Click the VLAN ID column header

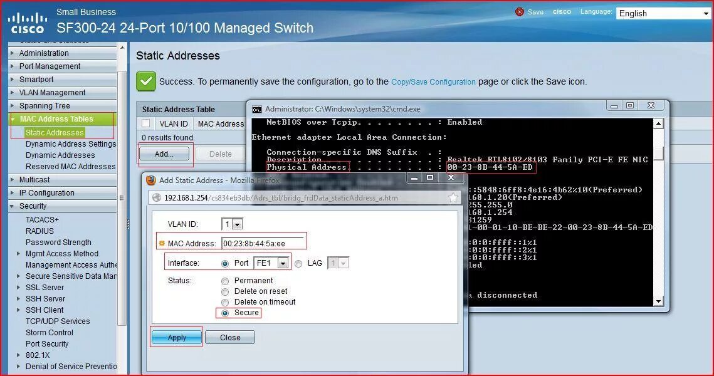click(174, 124)
